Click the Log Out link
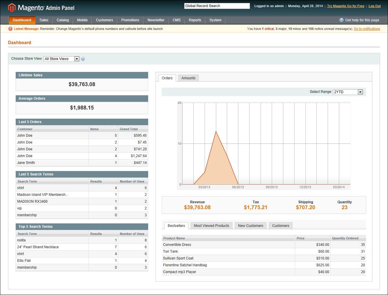Image resolution: width=388 pixels, height=295 pixels. (x=374, y=6)
